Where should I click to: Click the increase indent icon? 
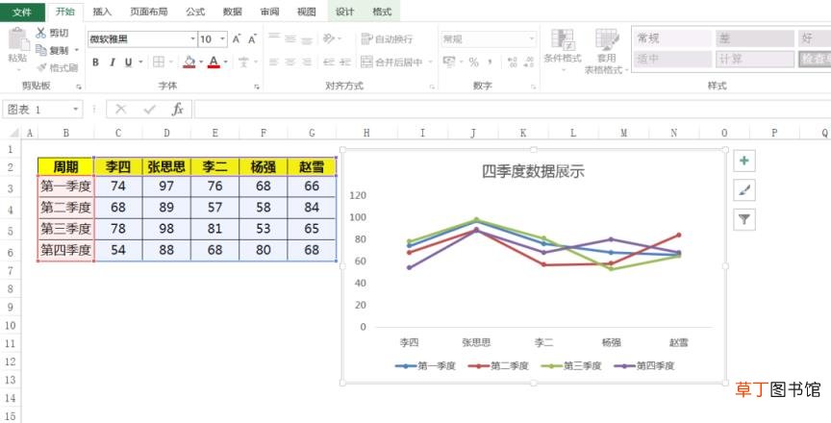(345, 62)
